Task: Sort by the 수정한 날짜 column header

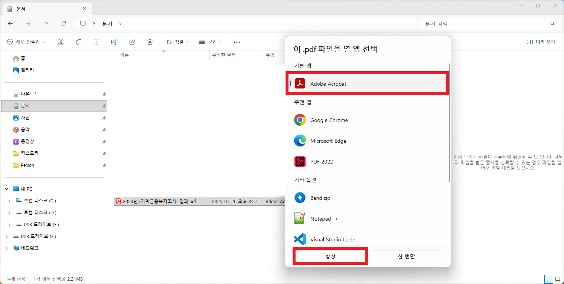Action: pos(224,55)
